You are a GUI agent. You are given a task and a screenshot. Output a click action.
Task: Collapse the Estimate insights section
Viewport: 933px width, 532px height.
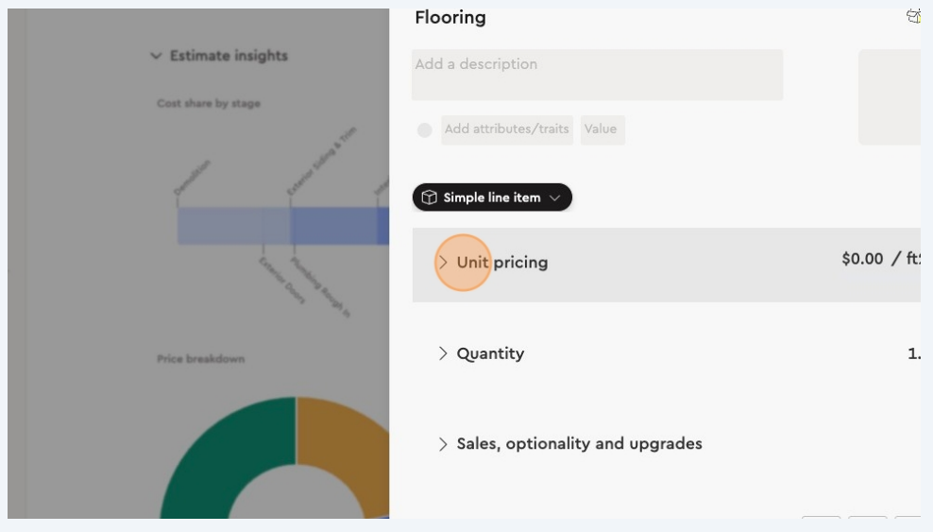pyautogui.click(x=156, y=56)
